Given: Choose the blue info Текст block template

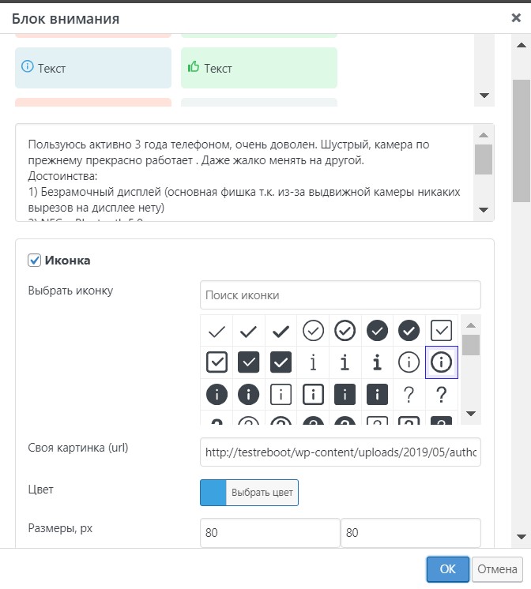Looking at the screenshot, I should (x=93, y=68).
